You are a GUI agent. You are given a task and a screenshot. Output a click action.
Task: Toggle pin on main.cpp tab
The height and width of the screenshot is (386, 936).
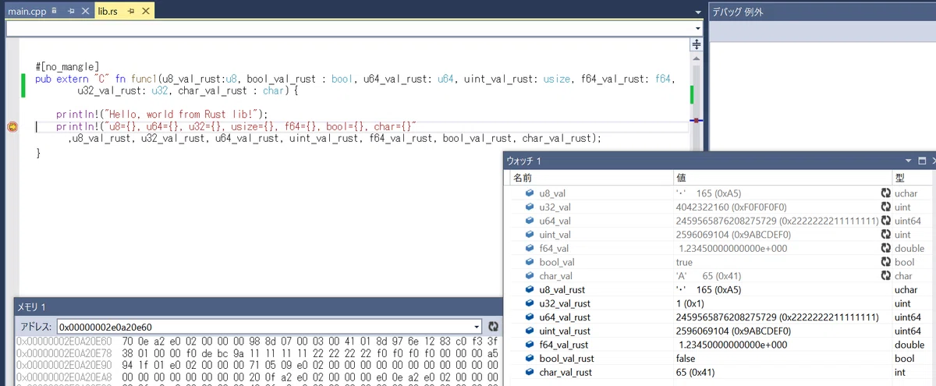[x=69, y=11]
